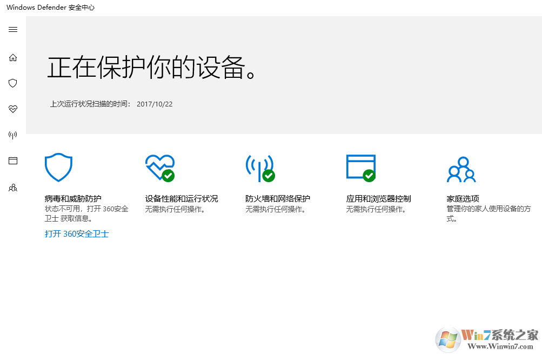Open the firewall antenna sidebar icon
Screen dimensions: 542x354
13,135
